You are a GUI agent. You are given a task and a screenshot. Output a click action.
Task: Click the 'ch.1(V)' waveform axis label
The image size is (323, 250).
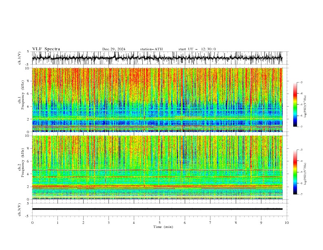point(20,58)
